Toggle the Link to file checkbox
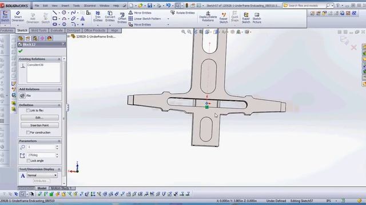Image resolution: width=366 pixels, height=205 pixels. pyautogui.click(x=28, y=110)
